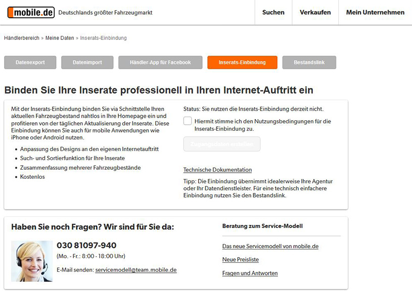Go to Händlerbereich breadcrumb
This screenshot has height=297, width=412.
pos(22,38)
